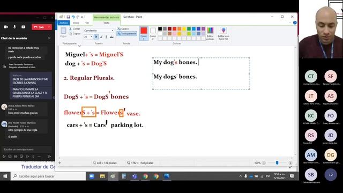This screenshot has height=193, width=343.
Task: Click the 'Escribe aquí para buscar' taskbar search
Action: 48,176
